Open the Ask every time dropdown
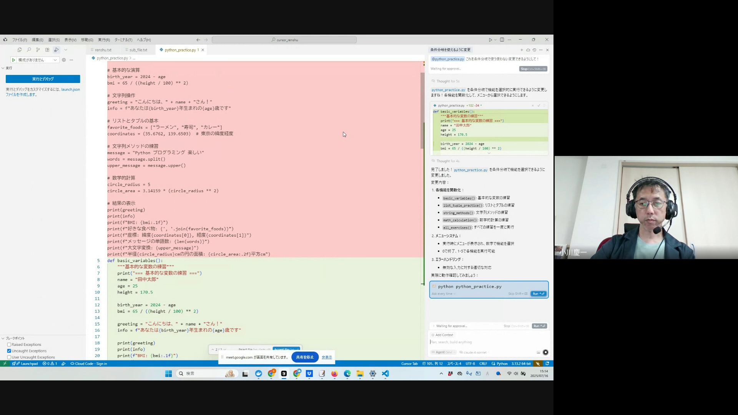This screenshot has height=415, width=738. pos(443,294)
